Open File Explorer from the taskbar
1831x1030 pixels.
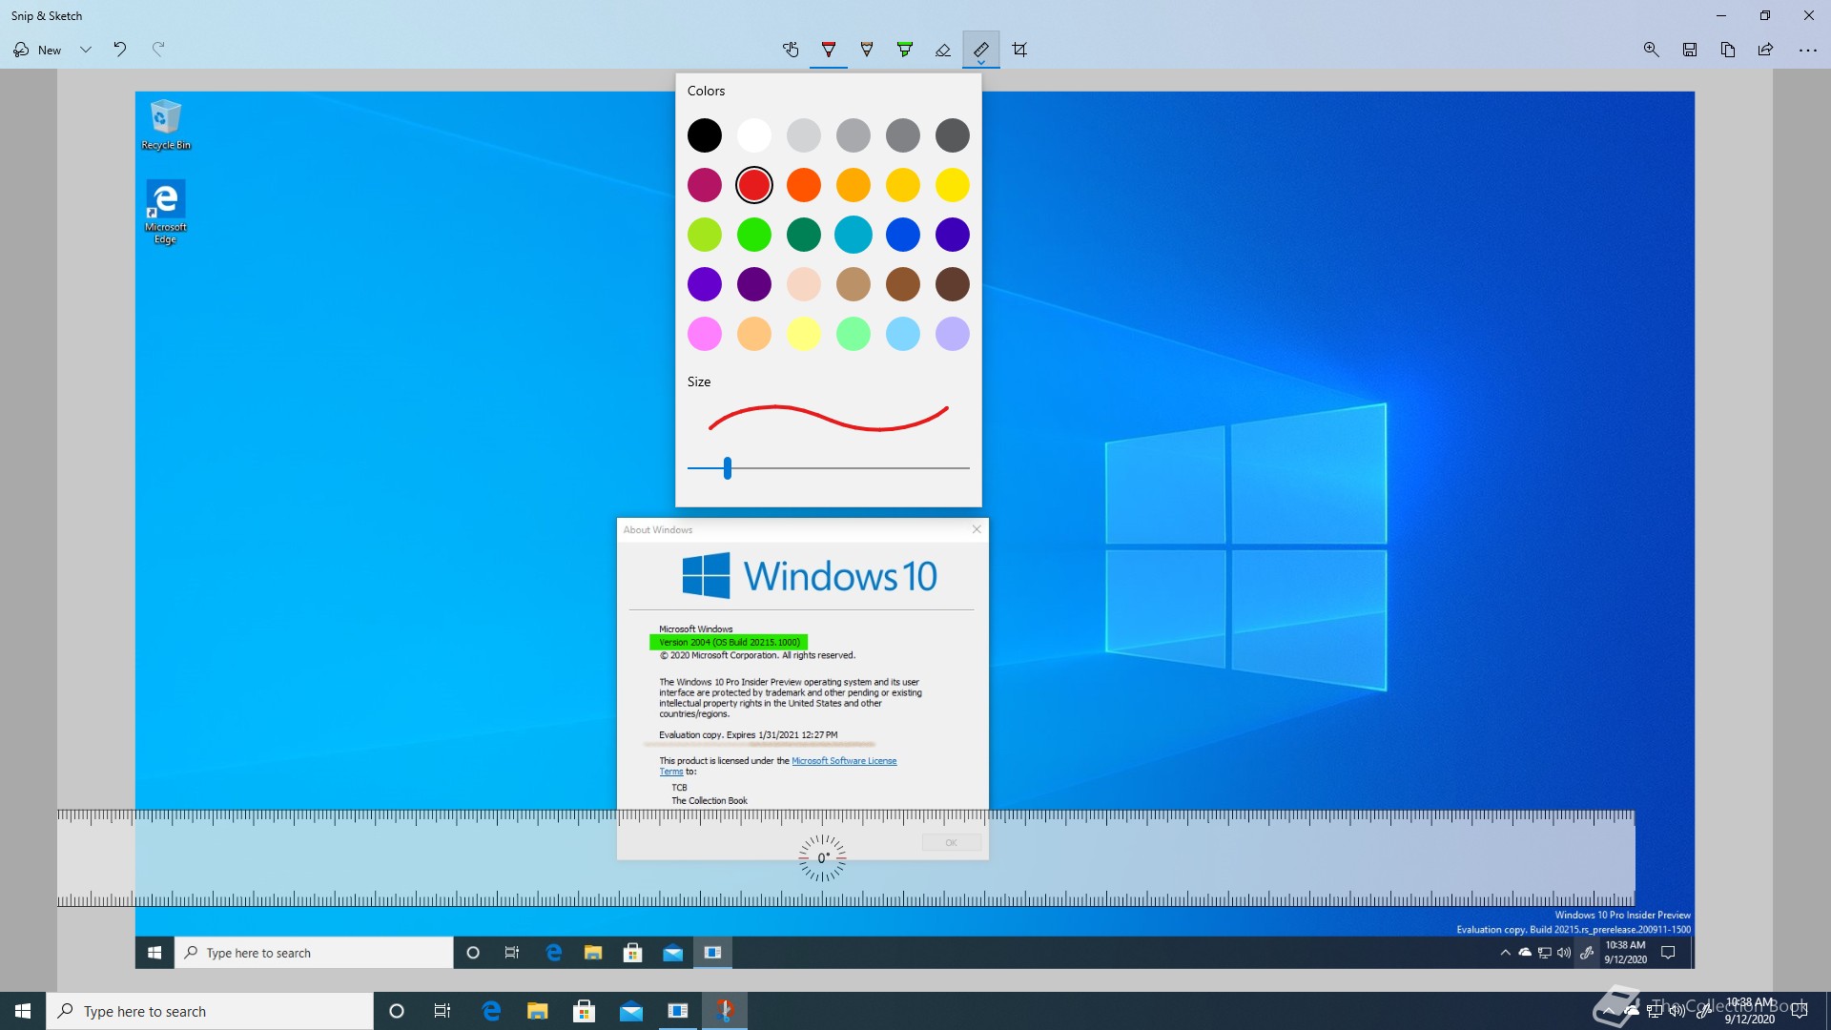(x=538, y=1011)
